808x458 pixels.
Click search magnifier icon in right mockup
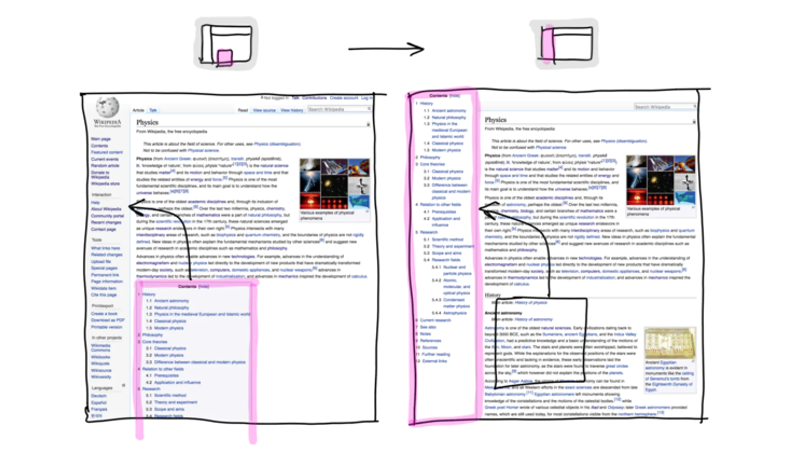coord(695,107)
